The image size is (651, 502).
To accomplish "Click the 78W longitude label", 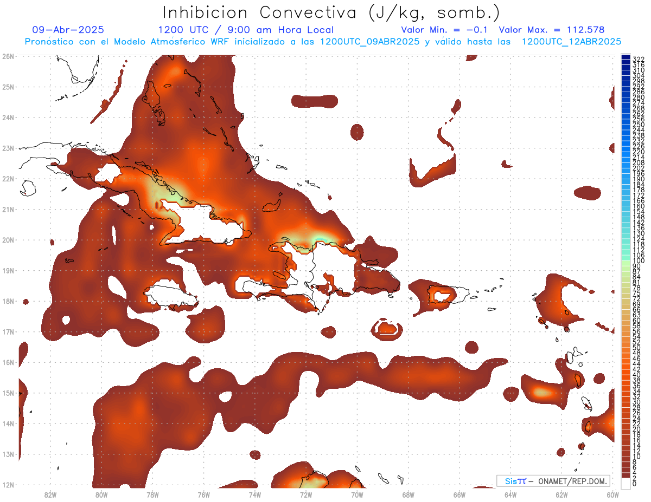I will point(152,494).
